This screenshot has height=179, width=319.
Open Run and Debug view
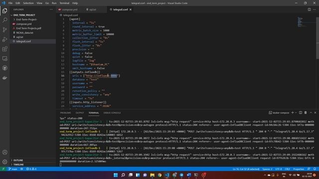4,39
